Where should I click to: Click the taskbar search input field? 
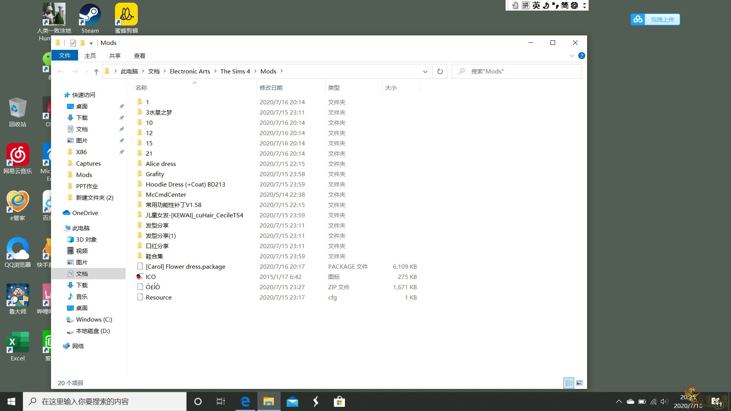point(105,401)
